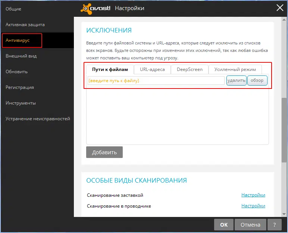This screenshot has height=233, width=288.
Task: Click the scrollbar down arrow
Action: click(x=284, y=214)
